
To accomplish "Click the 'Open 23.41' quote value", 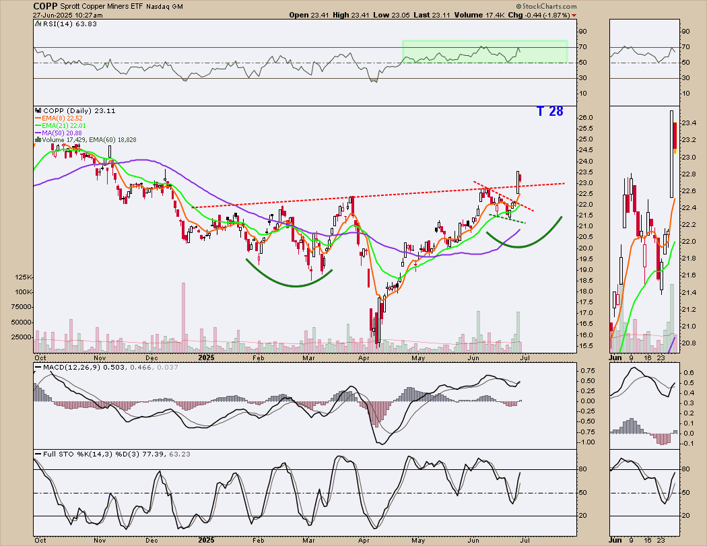I will tap(308, 15).
